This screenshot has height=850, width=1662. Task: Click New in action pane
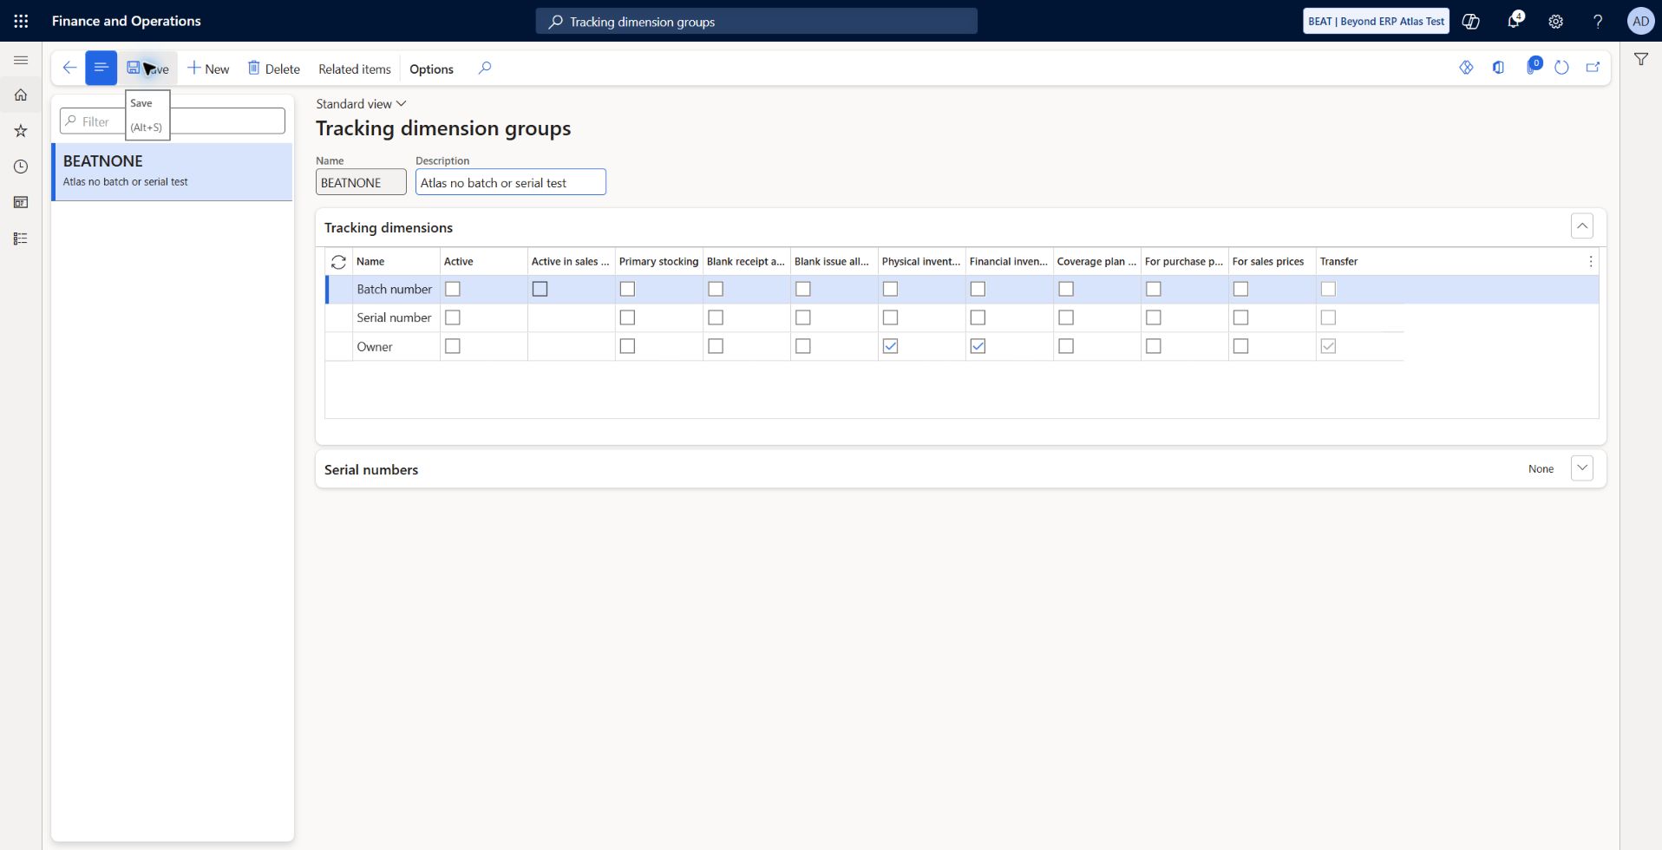pyautogui.click(x=208, y=69)
